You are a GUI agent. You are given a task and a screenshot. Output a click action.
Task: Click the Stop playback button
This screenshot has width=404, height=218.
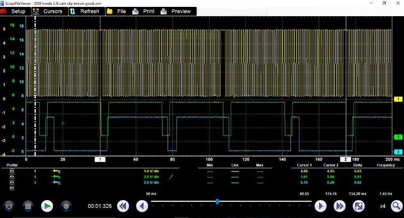[x=28, y=206]
